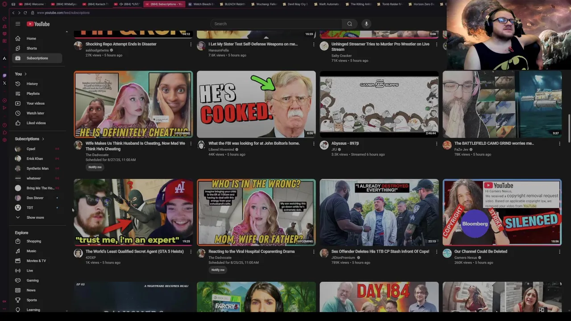Expand the Subscriptions section header

pos(29,139)
